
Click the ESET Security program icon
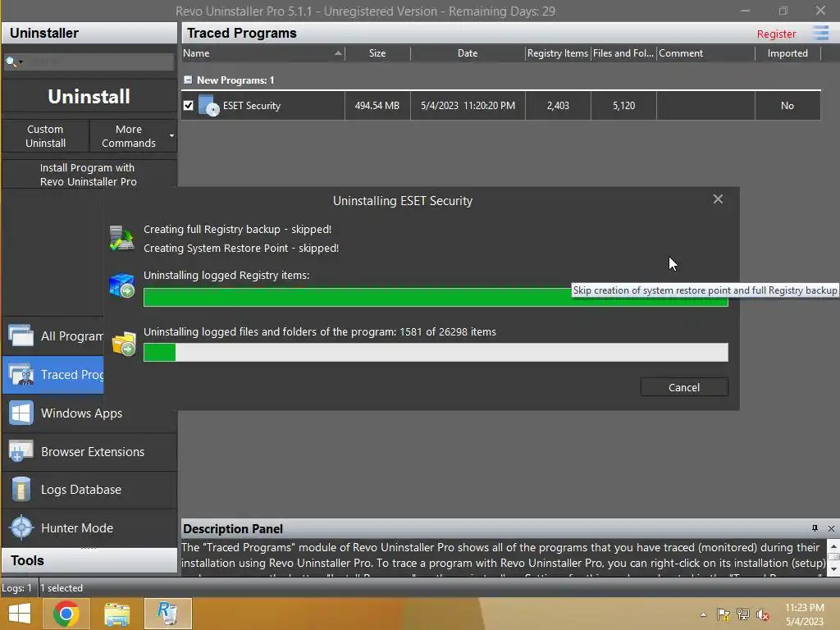click(x=208, y=106)
